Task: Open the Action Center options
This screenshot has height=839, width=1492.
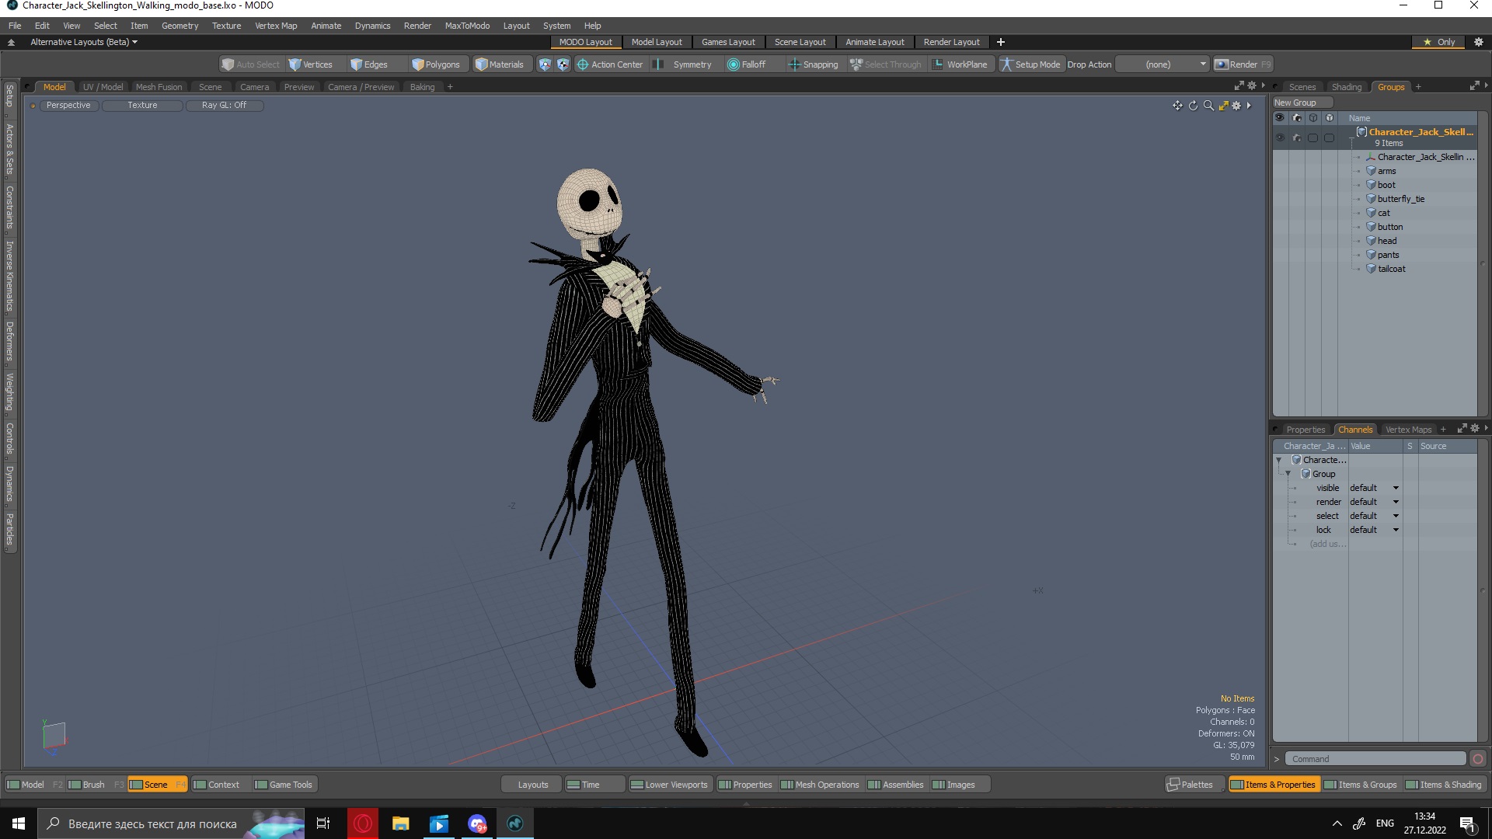Action: coord(610,64)
